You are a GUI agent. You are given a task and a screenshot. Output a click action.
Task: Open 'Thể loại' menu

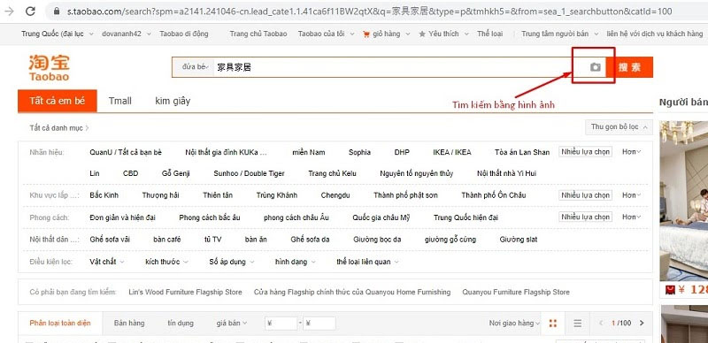click(489, 34)
